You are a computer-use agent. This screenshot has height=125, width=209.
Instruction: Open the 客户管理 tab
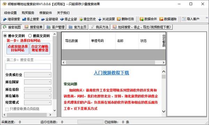[55, 27]
